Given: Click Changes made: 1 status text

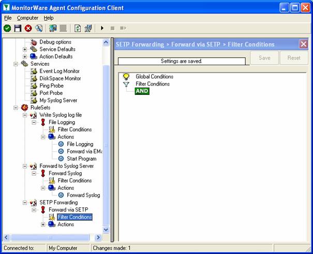Looking at the screenshot, I should 112,248.
